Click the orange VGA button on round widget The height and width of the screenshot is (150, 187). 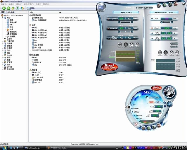(151, 102)
